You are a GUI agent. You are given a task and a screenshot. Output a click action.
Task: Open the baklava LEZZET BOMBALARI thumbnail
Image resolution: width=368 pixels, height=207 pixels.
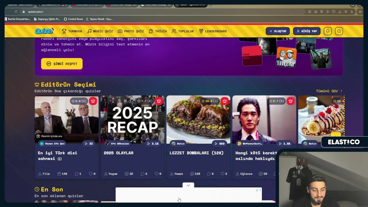point(198,119)
